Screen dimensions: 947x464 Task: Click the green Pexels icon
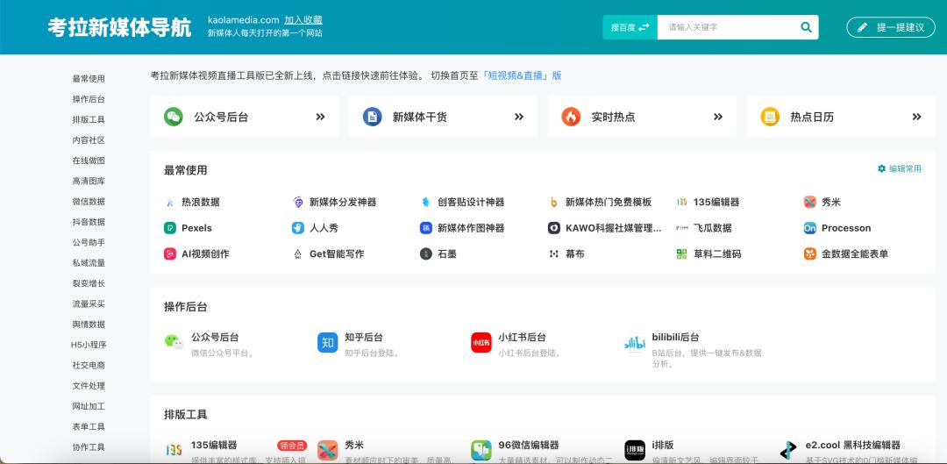[x=170, y=228]
